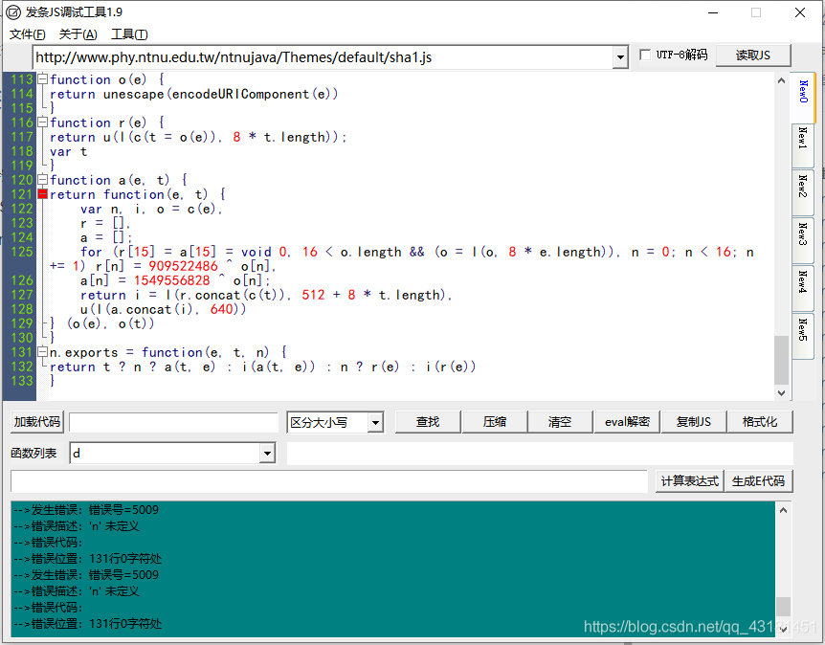Open the 工具(T) menu
825x645 pixels.
tap(129, 34)
